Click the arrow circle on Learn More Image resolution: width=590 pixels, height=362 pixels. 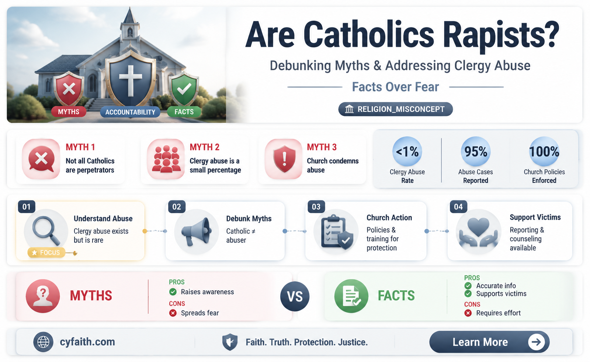point(536,342)
